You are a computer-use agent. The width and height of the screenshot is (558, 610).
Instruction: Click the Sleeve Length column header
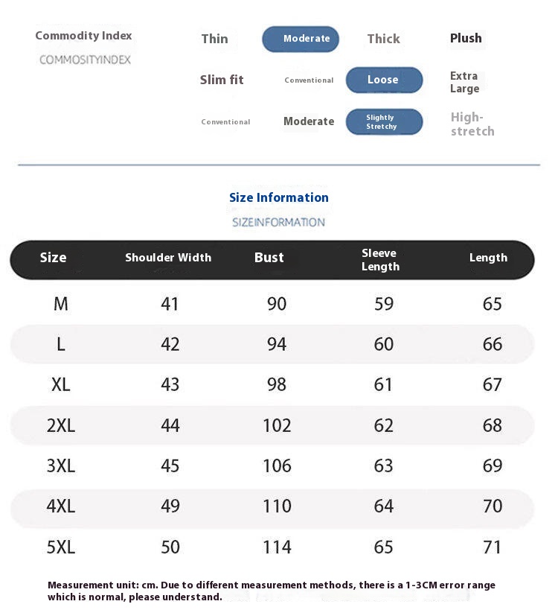coord(380,260)
